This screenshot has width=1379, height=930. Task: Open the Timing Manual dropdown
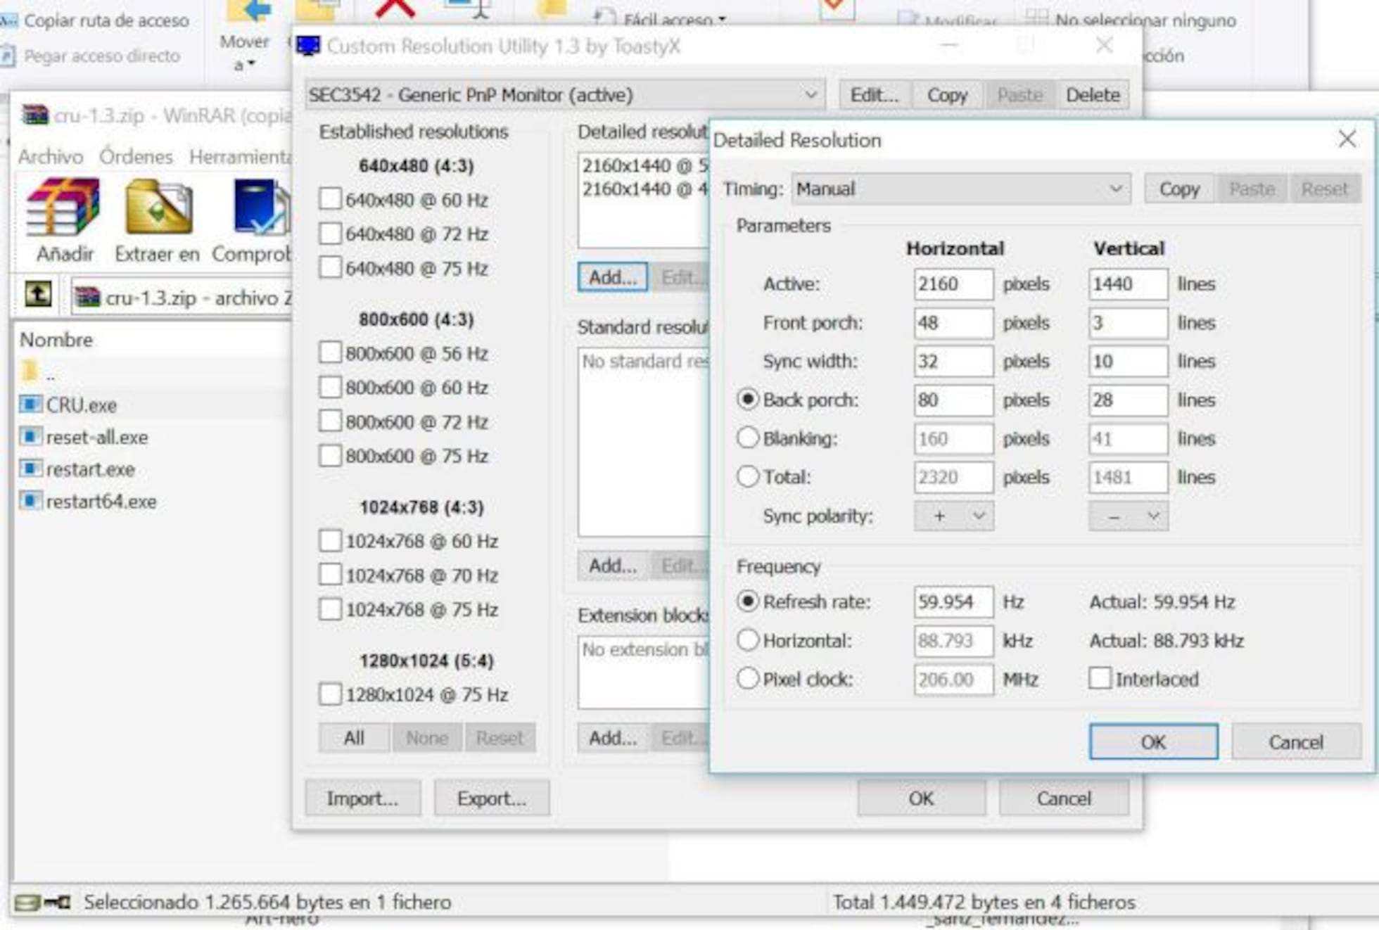pyautogui.click(x=960, y=189)
